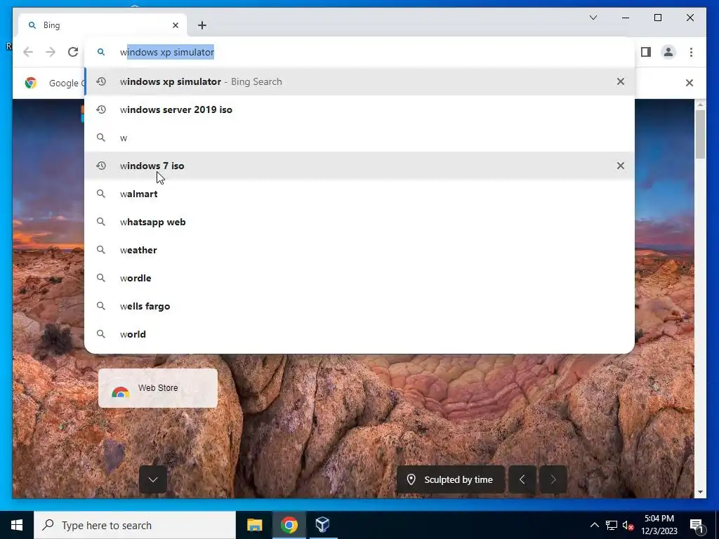Select the 'wells fargo' suggestion
The height and width of the screenshot is (539, 719).
pyautogui.click(x=359, y=306)
